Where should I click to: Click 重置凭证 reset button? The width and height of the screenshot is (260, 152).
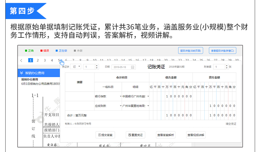tap(136, 135)
